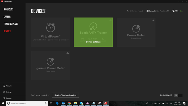Open the Windows Start menu
Screen dimensions: 188x106
[x=3, y=103]
